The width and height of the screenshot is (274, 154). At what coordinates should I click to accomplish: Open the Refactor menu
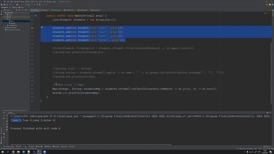(x=27, y=2)
